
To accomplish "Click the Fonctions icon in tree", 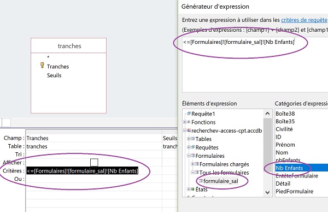I will tap(189, 122).
